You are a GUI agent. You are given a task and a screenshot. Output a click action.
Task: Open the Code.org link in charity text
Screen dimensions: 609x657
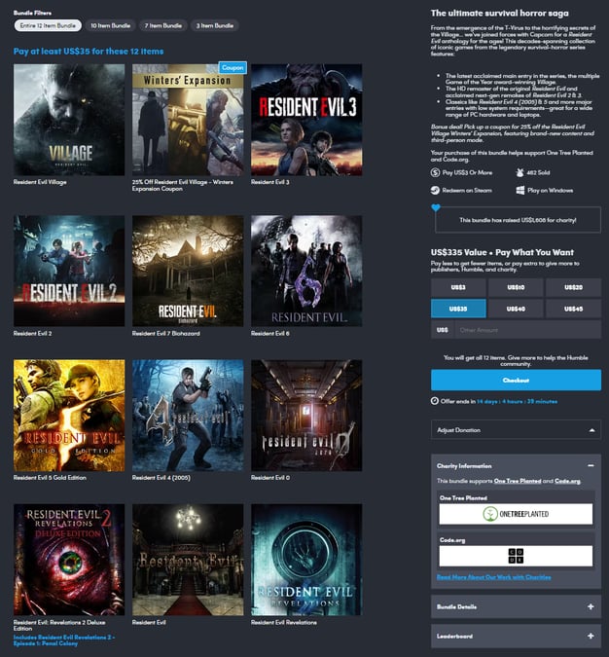tap(567, 481)
